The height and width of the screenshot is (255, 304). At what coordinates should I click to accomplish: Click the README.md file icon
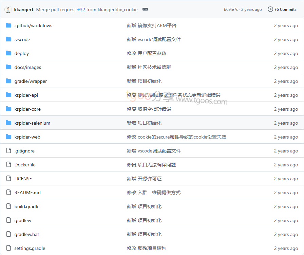tap(8, 193)
